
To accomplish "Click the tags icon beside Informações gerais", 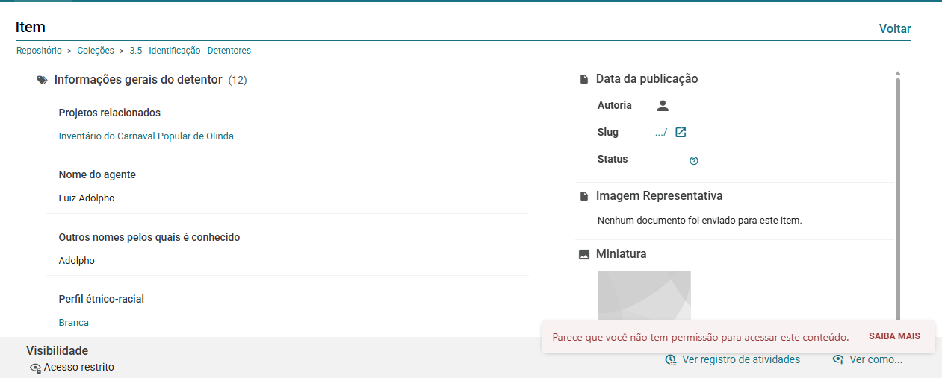I will [x=43, y=80].
